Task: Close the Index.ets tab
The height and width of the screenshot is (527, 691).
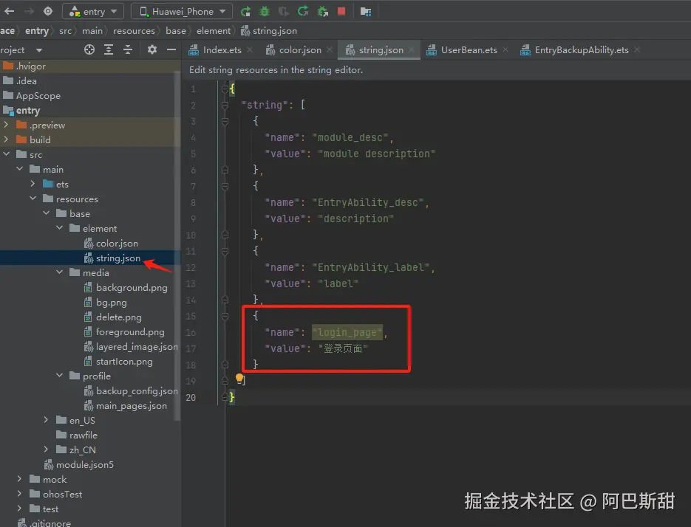Action: 250,49
